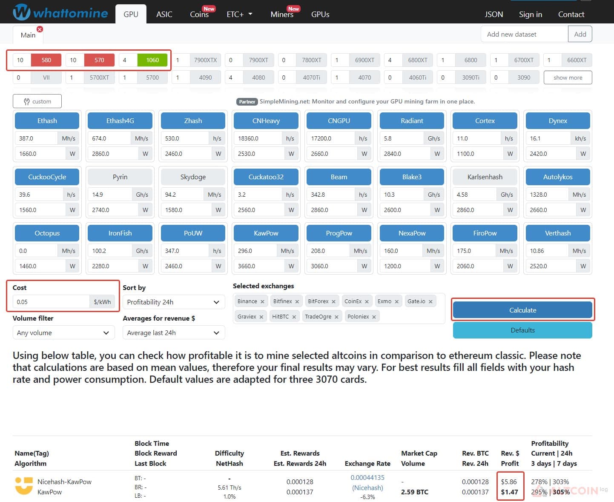Focus the electricity Cost input field
Screen dimensions: 614x502
click(x=51, y=302)
